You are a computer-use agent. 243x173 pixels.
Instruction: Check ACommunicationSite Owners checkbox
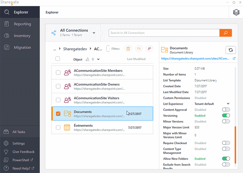(x=58, y=86)
